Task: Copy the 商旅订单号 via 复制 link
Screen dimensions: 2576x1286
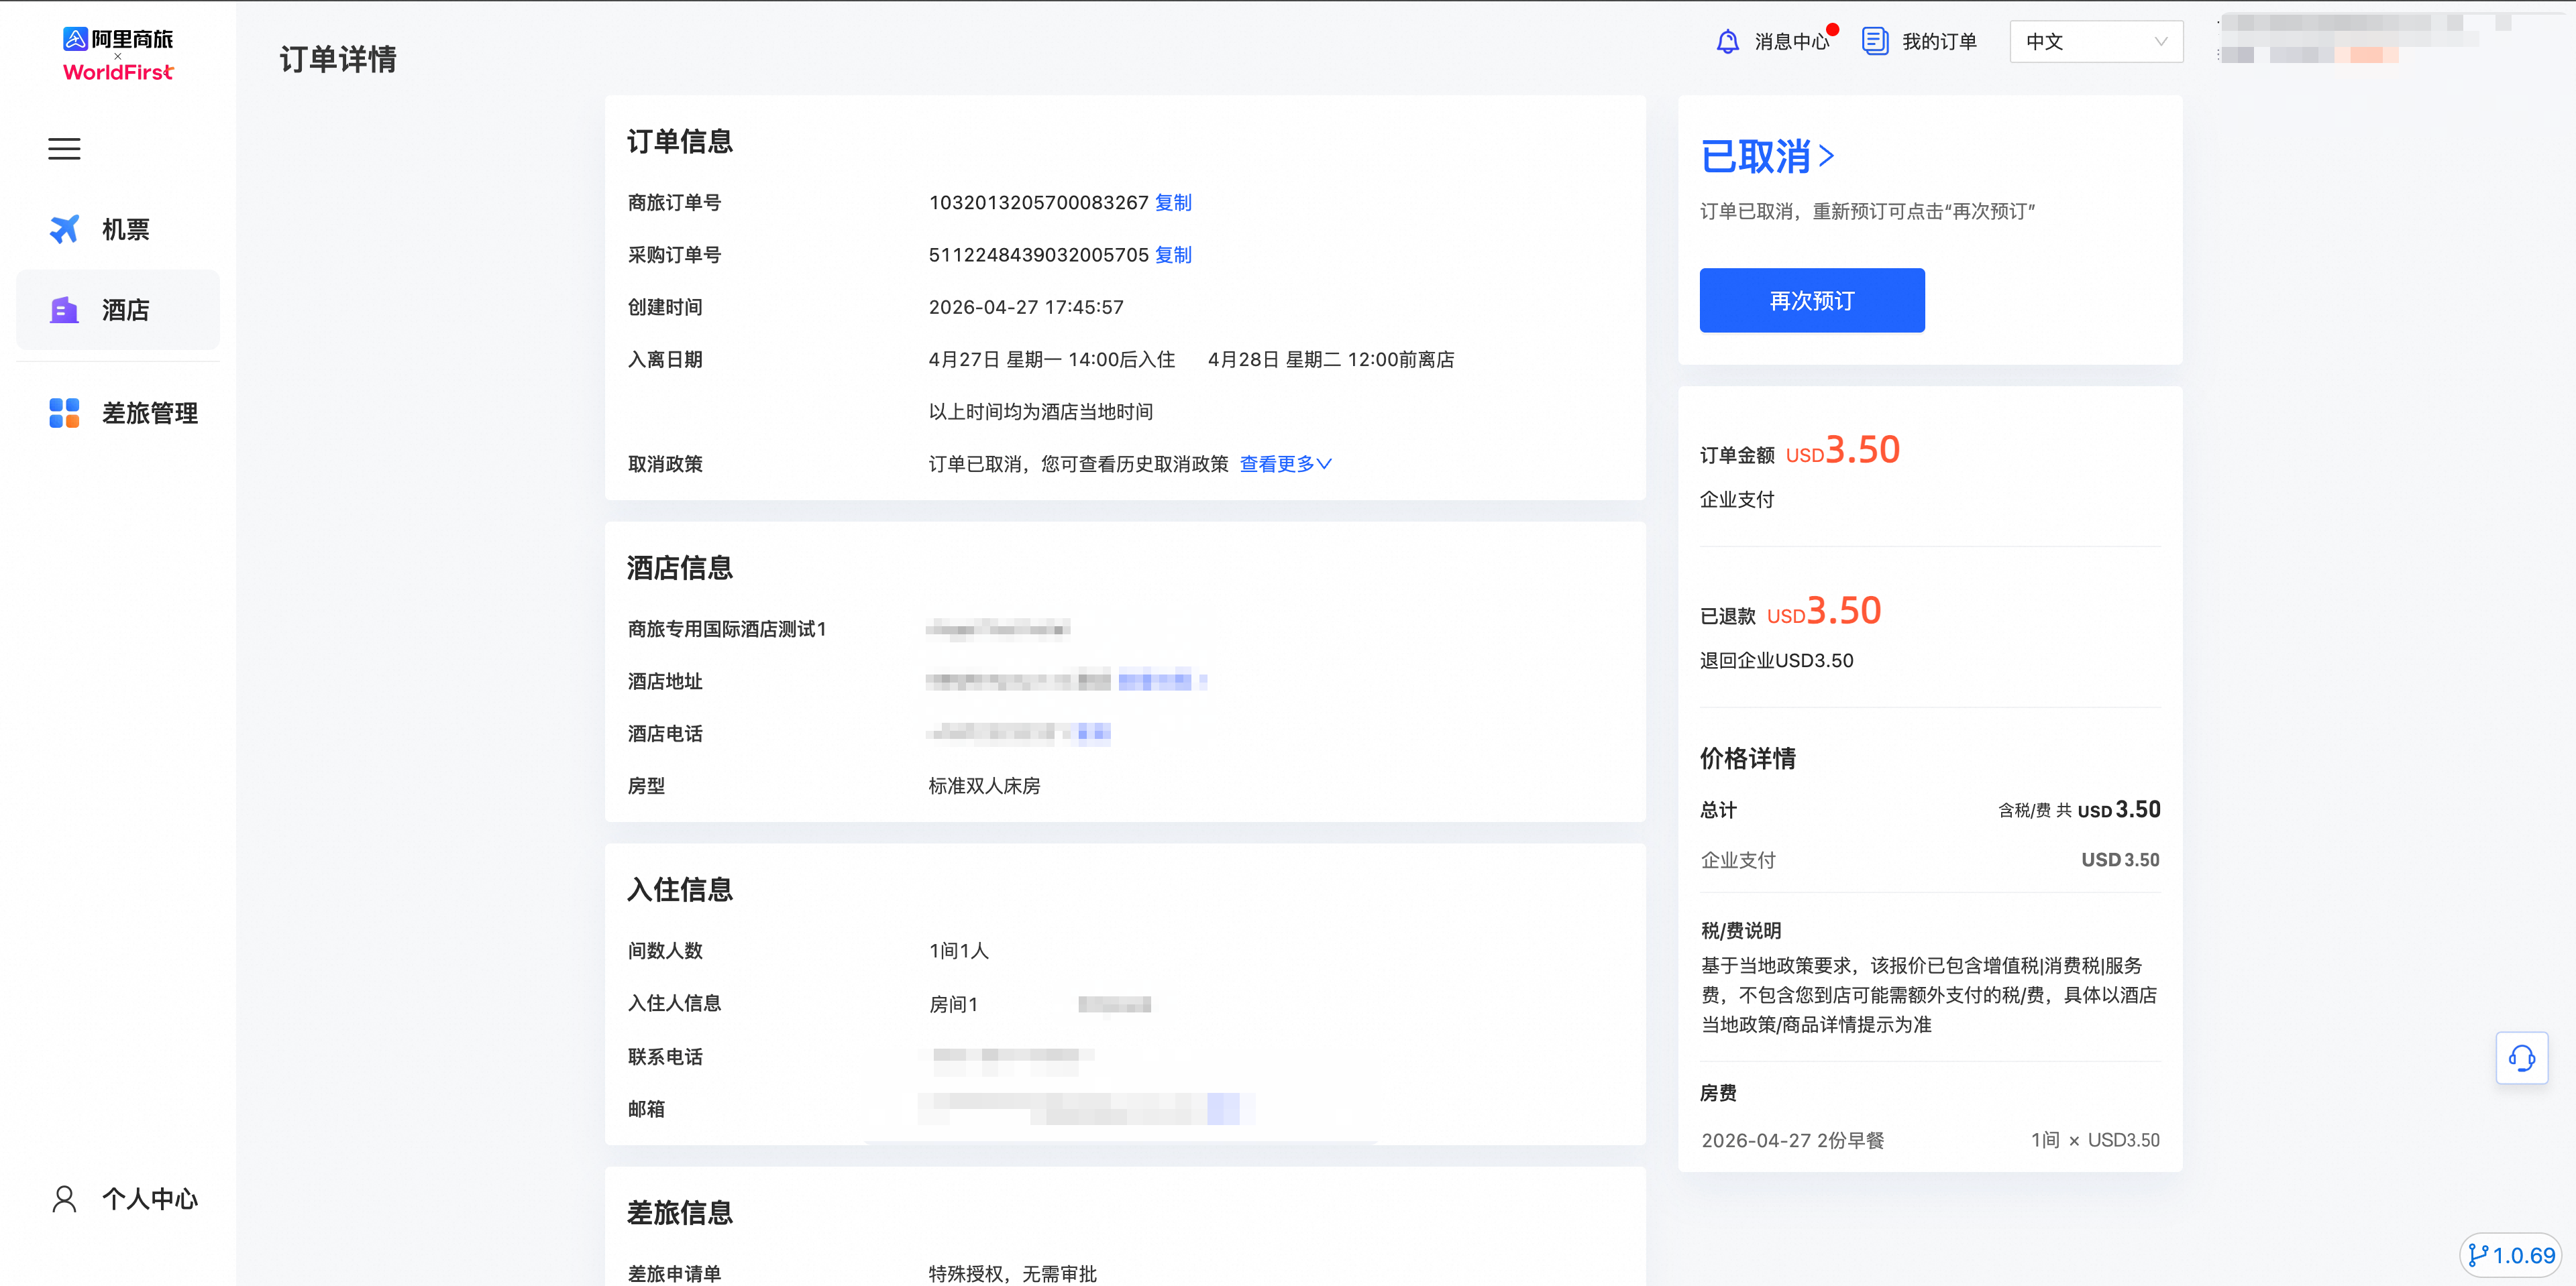Action: pyautogui.click(x=1173, y=203)
